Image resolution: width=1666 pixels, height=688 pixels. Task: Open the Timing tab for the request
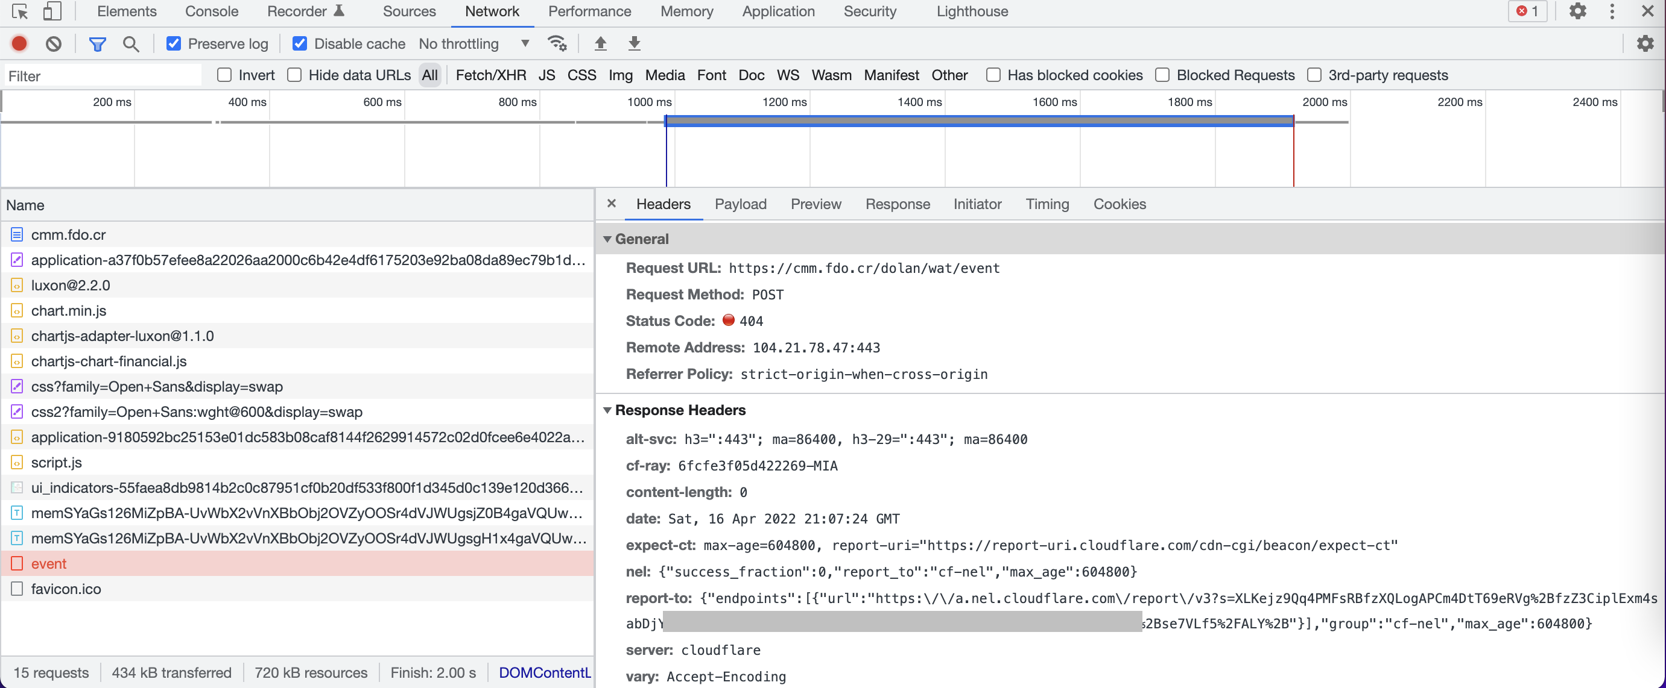(1047, 204)
